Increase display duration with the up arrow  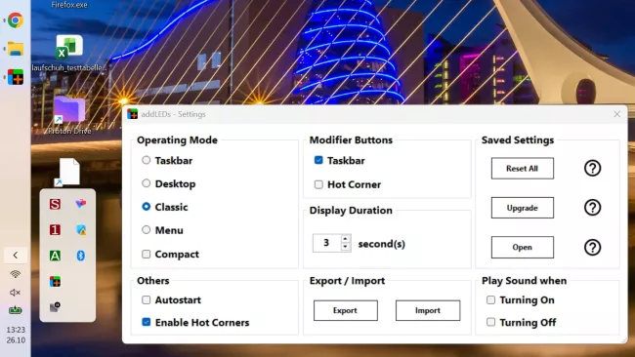click(345, 239)
